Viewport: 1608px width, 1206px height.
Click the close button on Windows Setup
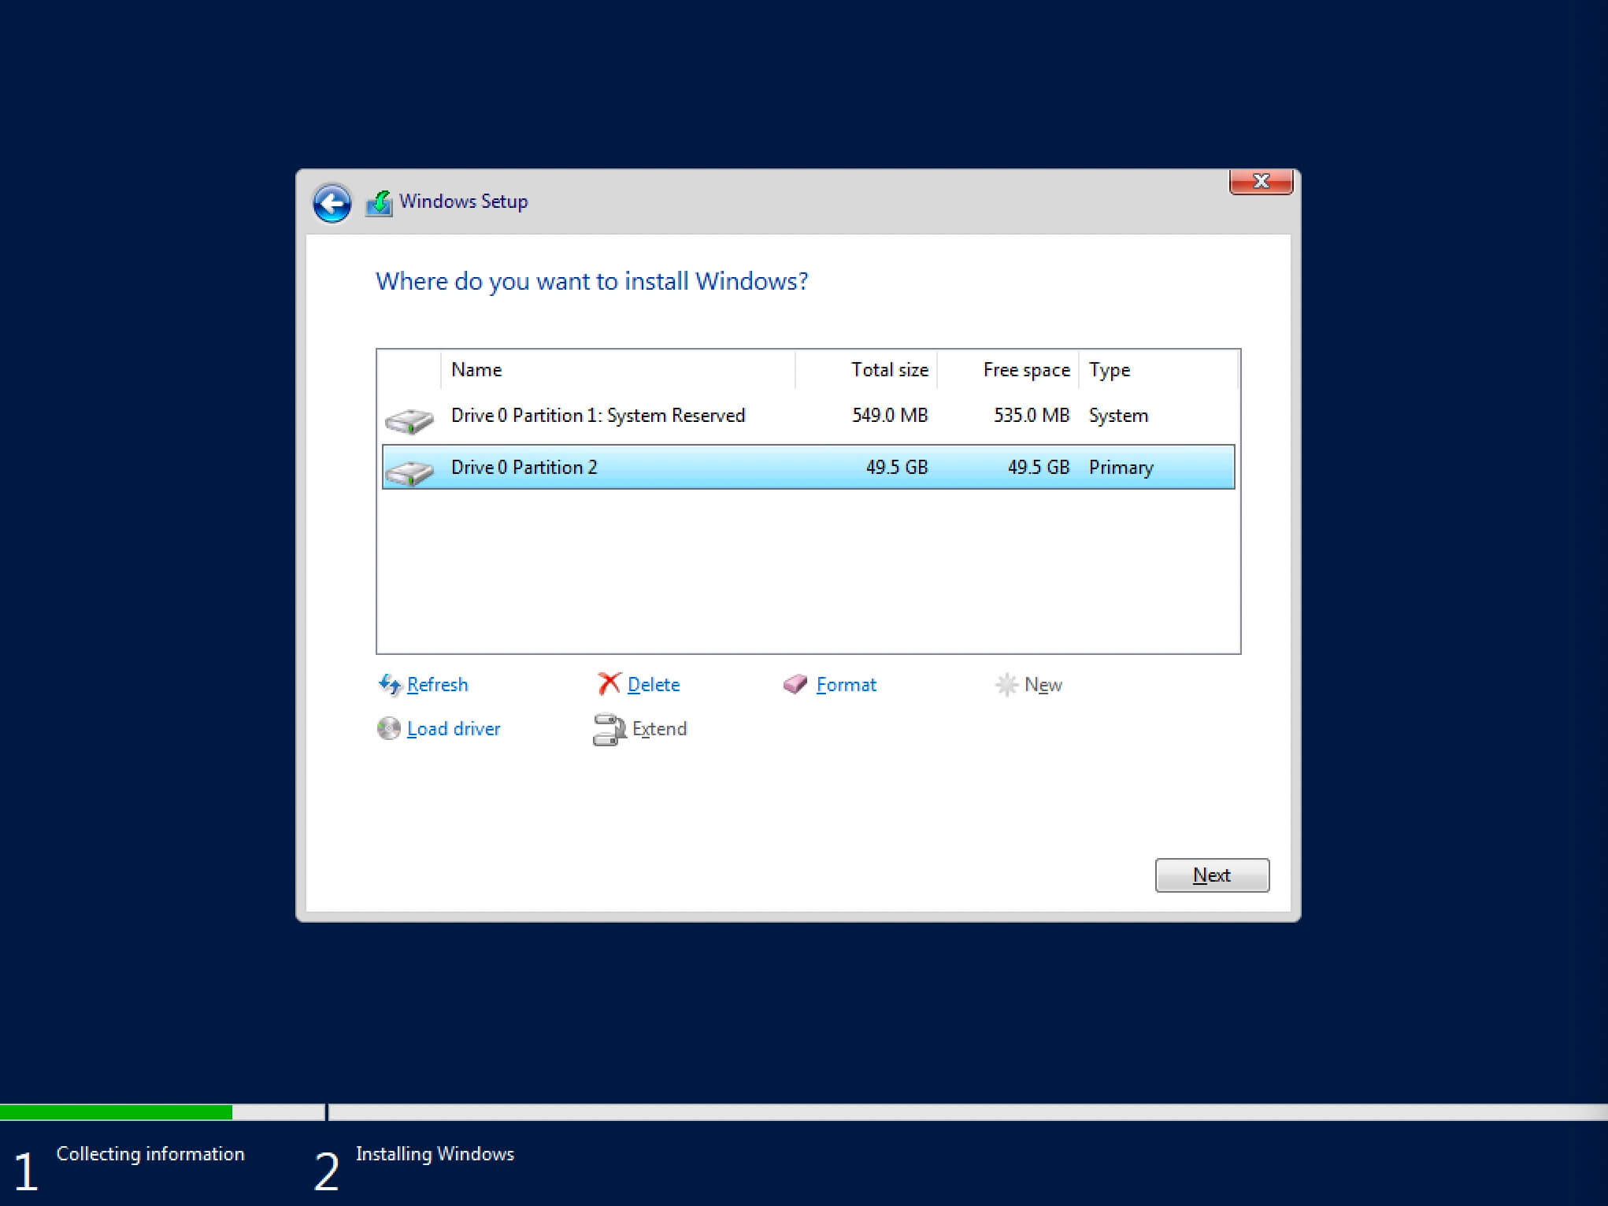(x=1261, y=181)
